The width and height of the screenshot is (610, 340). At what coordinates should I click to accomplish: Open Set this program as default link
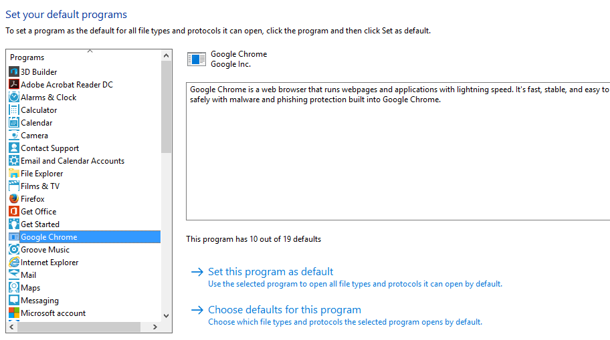tap(271, 272)
